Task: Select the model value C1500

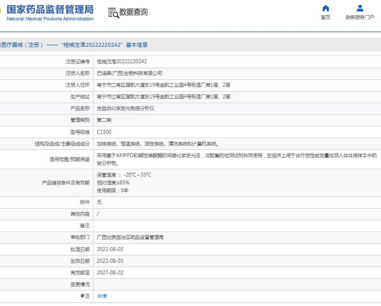Action: 104,132
